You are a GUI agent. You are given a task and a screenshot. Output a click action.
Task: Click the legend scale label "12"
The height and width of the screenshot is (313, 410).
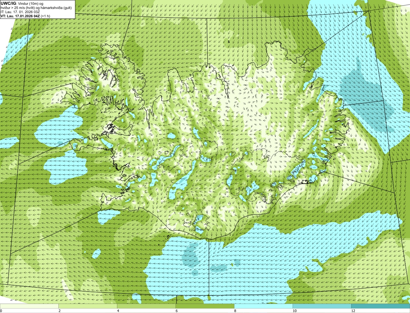tap(353, 311)
